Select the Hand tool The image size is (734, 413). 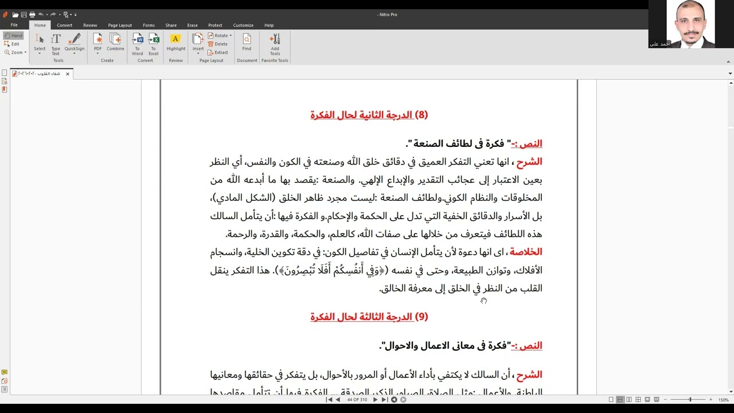[x=13, y=36]
